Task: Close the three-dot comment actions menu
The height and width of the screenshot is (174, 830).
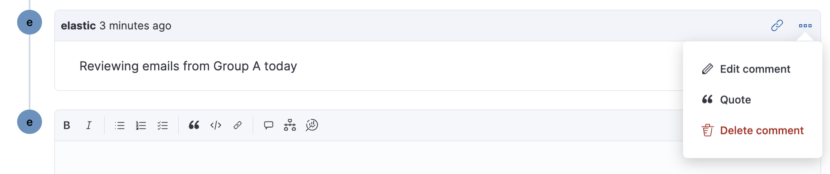Action: [805, 26]
